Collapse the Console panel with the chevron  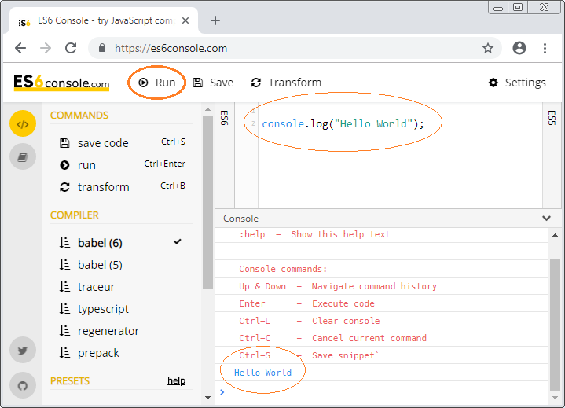click(546, 218)
